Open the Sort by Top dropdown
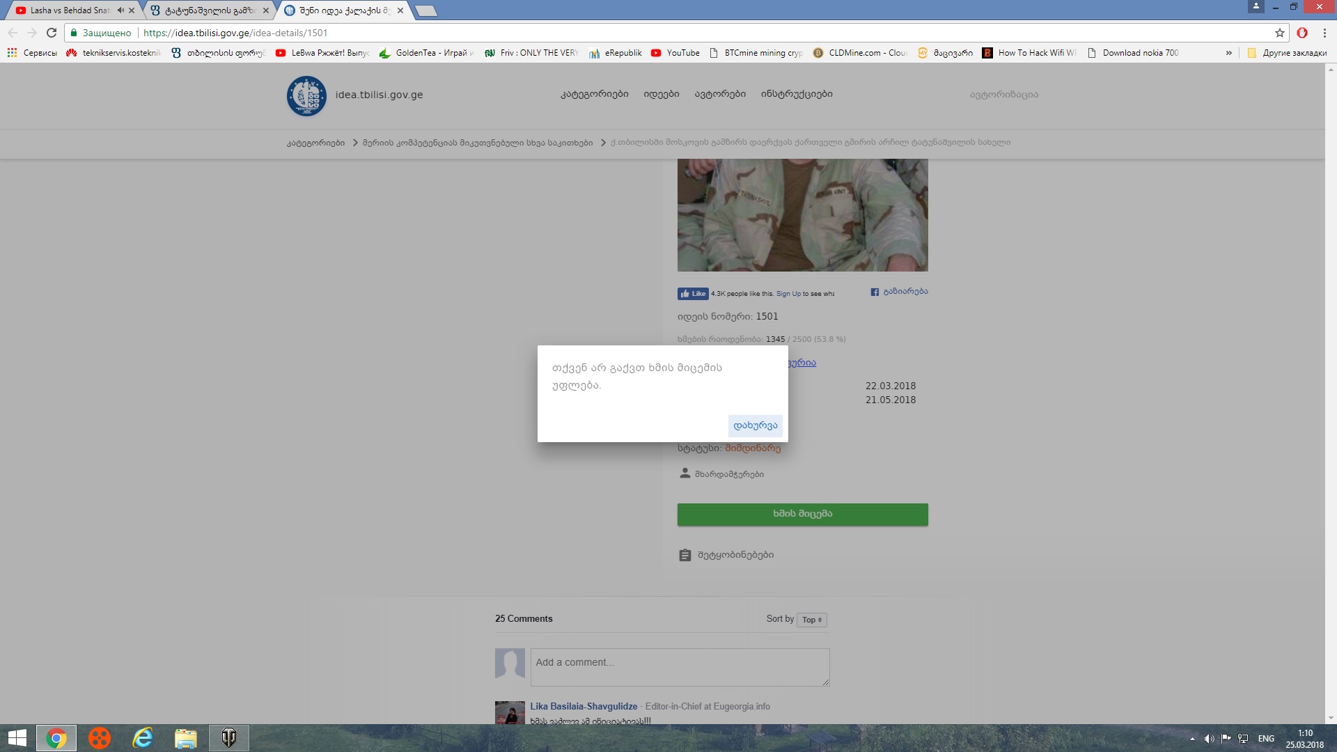The height and width of the screenshot is (752, 1337). pyautogui.click(x=811, y=620)
